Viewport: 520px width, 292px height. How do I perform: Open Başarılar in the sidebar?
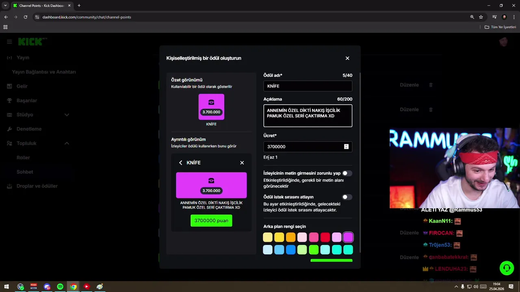[26, 100]
